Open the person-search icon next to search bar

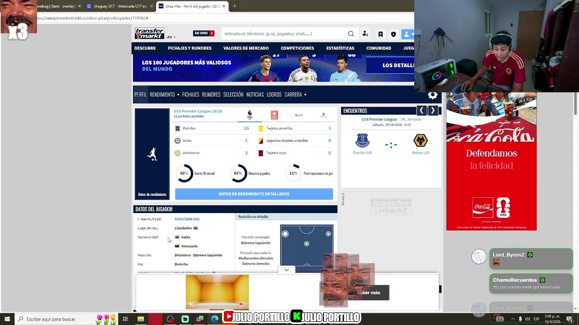pos(365,34)
